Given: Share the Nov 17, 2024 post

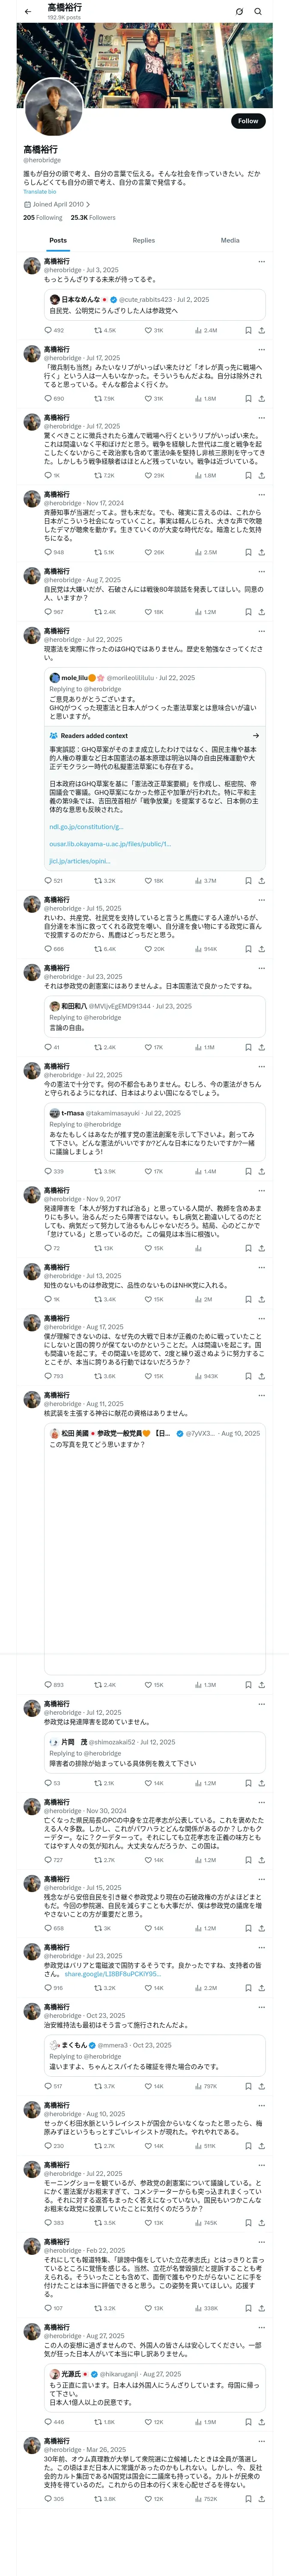Looking at the screenshot, I should click(261, 552).
